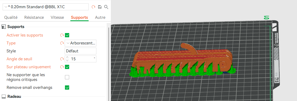Open the 0.20mm Standard preset dropdown
This screenshot has height=101, width=297.
coord(46,7)
